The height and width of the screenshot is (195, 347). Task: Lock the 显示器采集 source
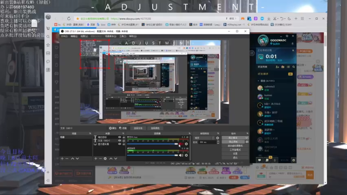coord(124,144)
